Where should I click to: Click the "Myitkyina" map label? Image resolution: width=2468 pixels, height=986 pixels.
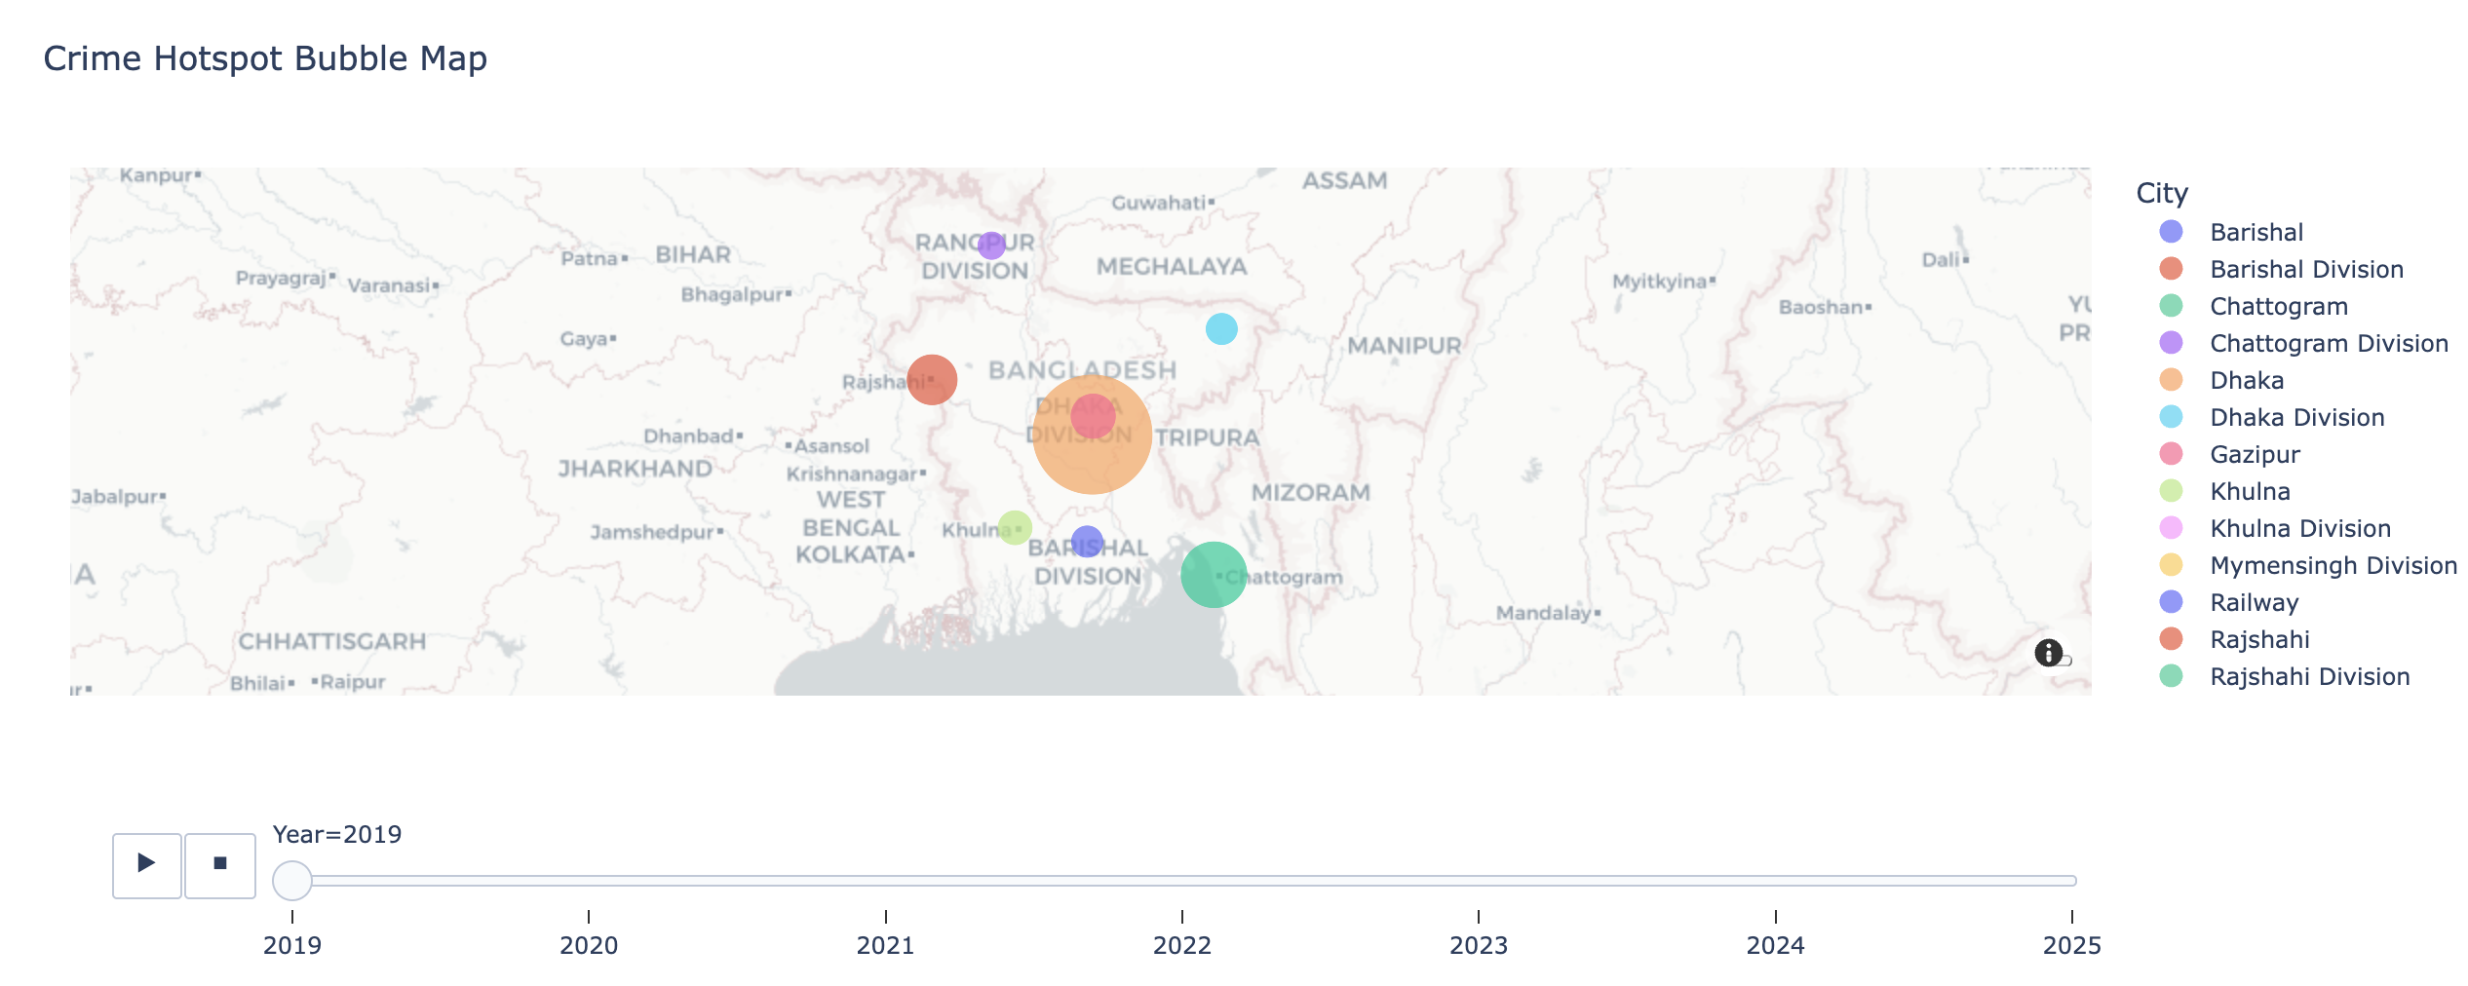click(x=1660, y=282)
